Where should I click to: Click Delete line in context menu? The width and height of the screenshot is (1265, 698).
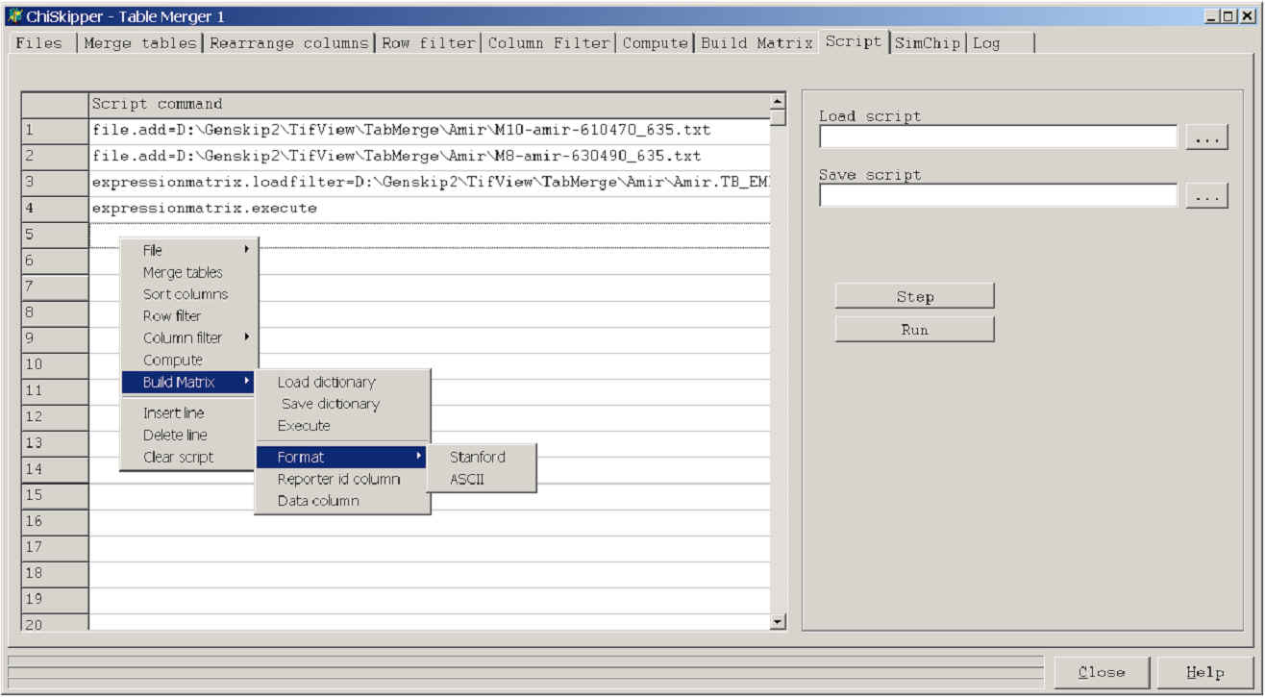click(175, 435)
